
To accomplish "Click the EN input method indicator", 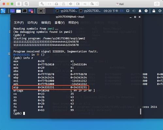I will click(x=122, y=11).
